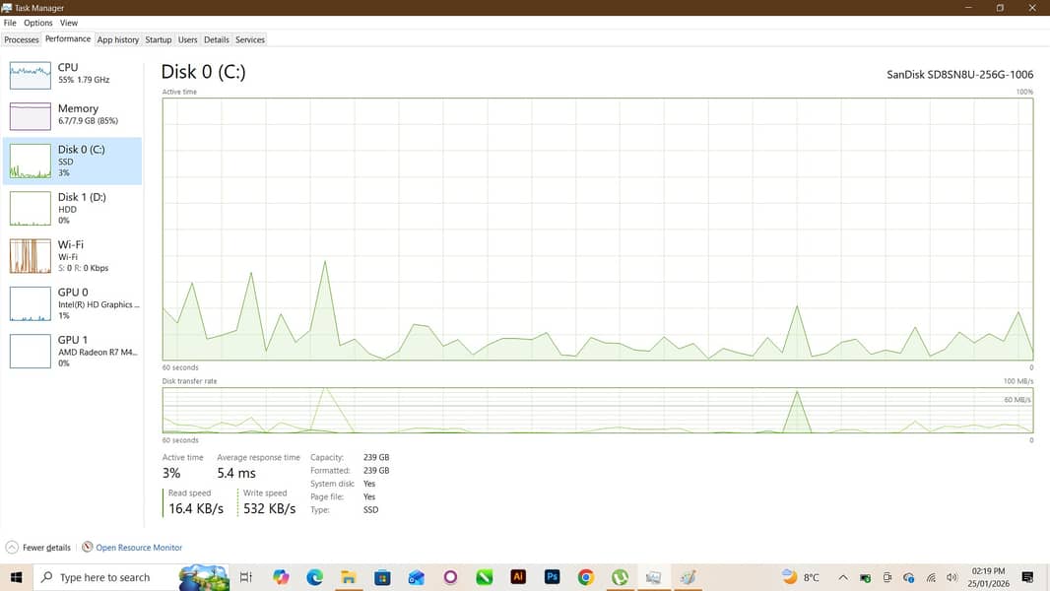Open Microsoft Edge from taskbar

(314, 577)
